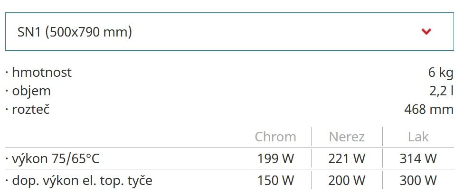Click the objem row label
This screenshot has width=473, height=194.
coord(31,91)
